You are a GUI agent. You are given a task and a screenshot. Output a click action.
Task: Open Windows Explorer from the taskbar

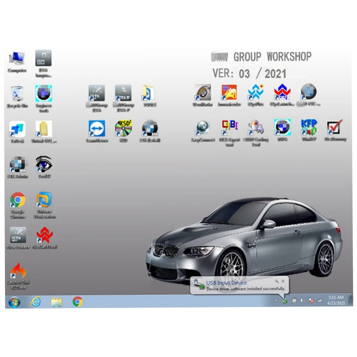57,302
